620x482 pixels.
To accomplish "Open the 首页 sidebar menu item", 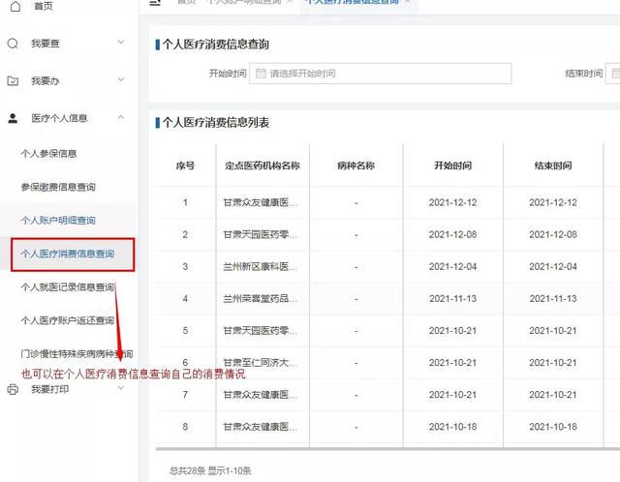I will [43, 6].
